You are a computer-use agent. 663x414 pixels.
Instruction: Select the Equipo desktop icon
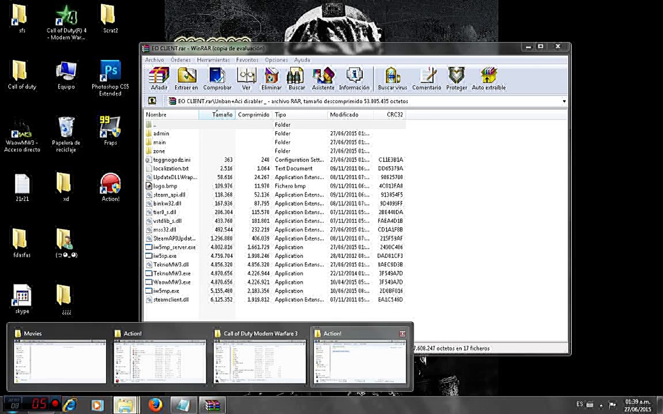click(x=66, y=75)
